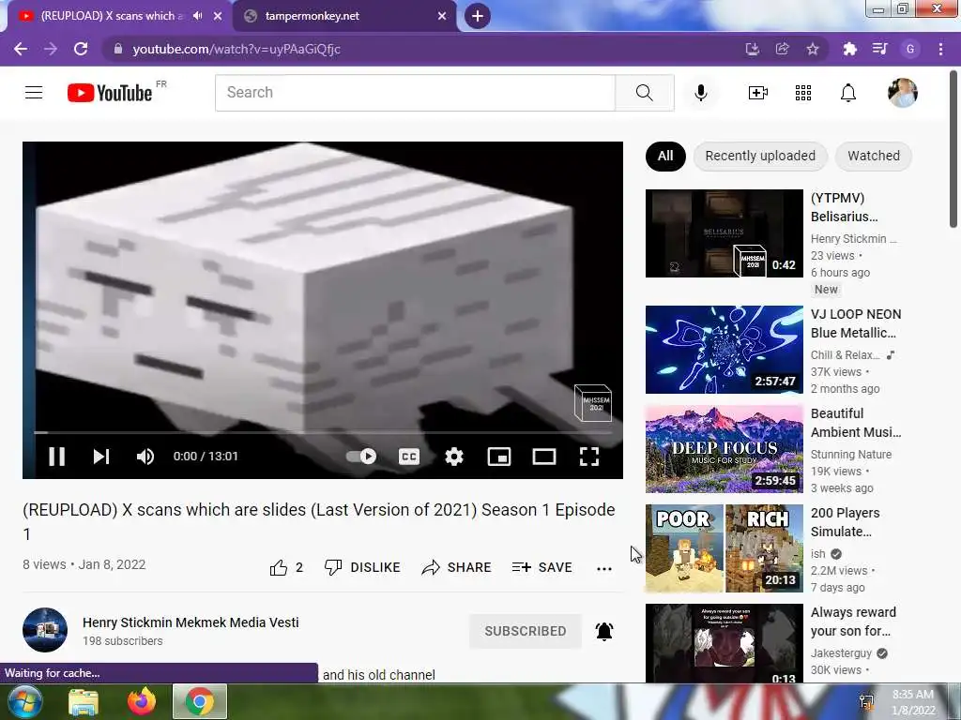Open the 200 Players Simulate video title
Screen dimensions: 961x720
click(x=846, y=522)
